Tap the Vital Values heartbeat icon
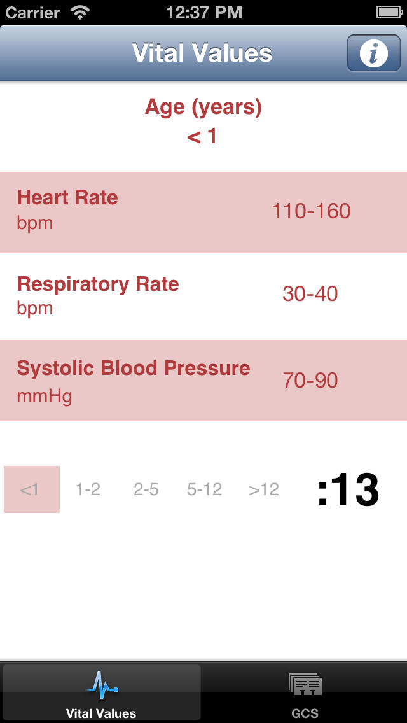 click(x=102, y=684)
